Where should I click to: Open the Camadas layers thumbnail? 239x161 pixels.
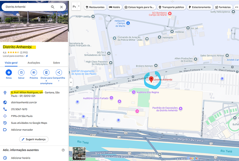79,154
